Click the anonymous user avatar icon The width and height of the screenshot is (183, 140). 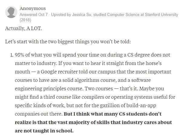click(11, 12)
